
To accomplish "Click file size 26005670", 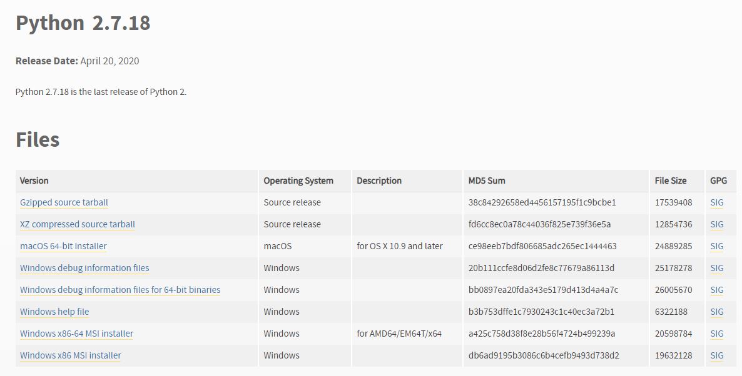I will tap(673, 290).
